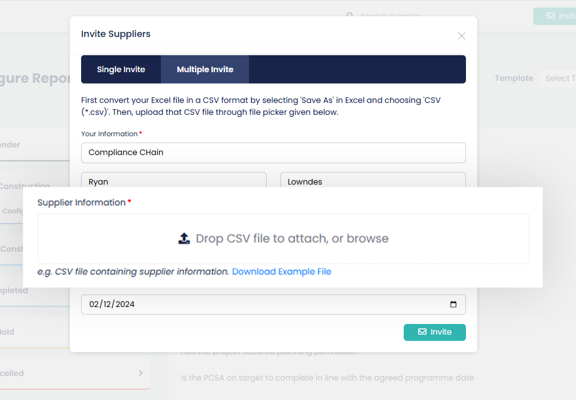Select the Construction item in the sidebar
This screenshot has height=400, width=576.
[25, 185]
